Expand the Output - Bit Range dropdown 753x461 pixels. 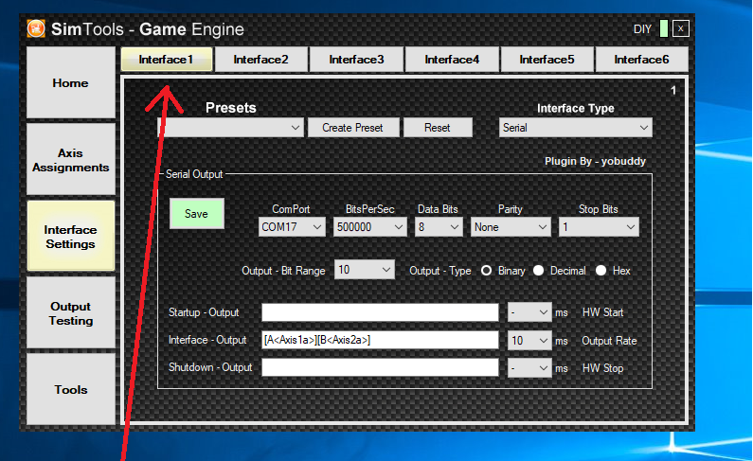coord(365,270)
